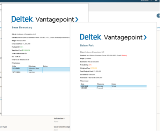Click the 3/11/2025 milestone date cell
Image resolution: width=160 pixels, height=132 pixels.
[x=20, y=69]
